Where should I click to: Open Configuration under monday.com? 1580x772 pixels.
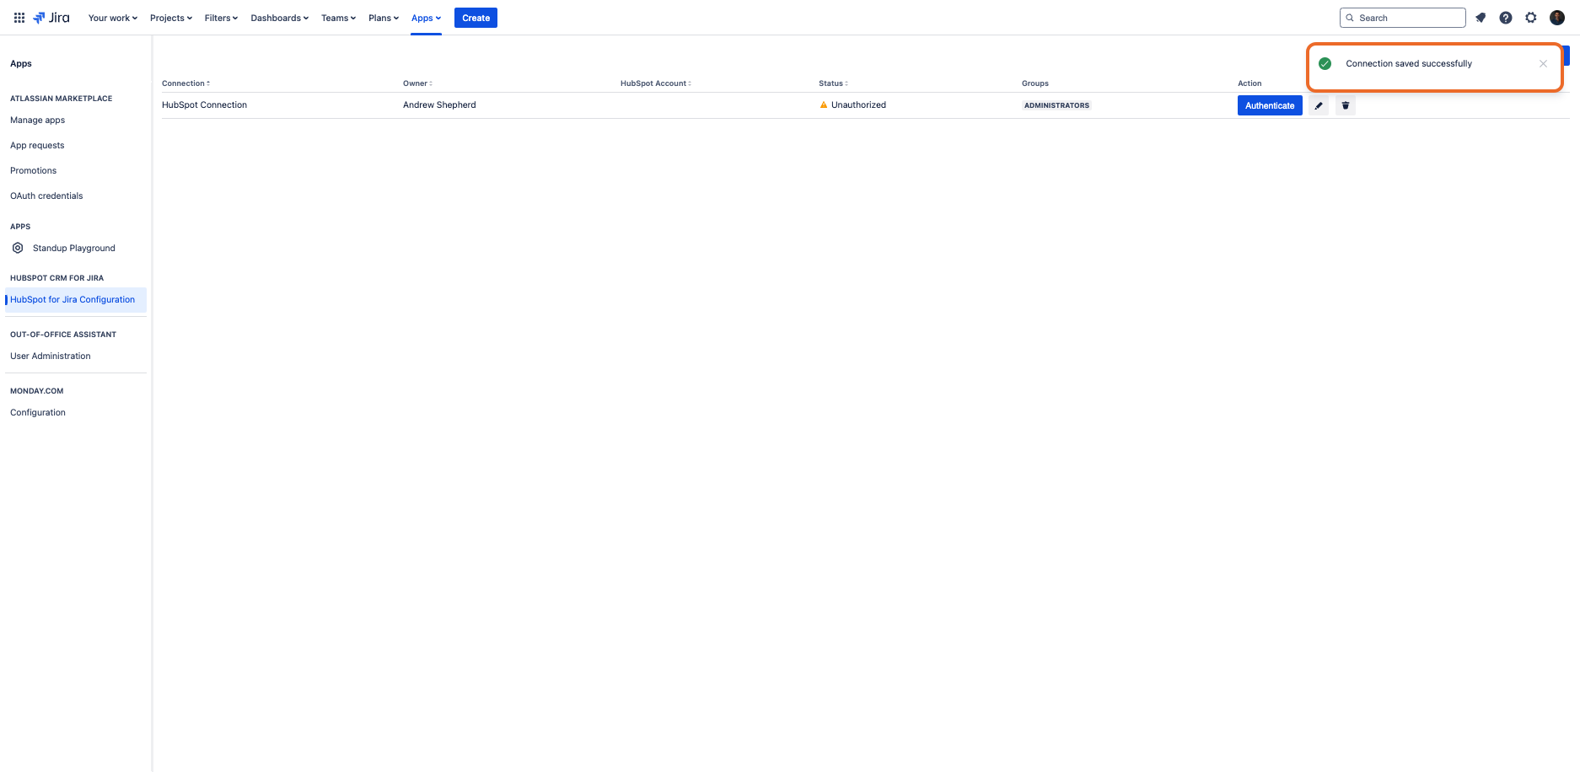click(x=38, y=413)
